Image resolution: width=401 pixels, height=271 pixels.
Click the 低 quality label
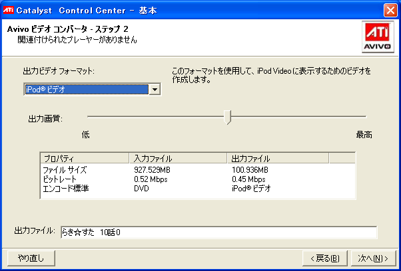pos(86,135)
